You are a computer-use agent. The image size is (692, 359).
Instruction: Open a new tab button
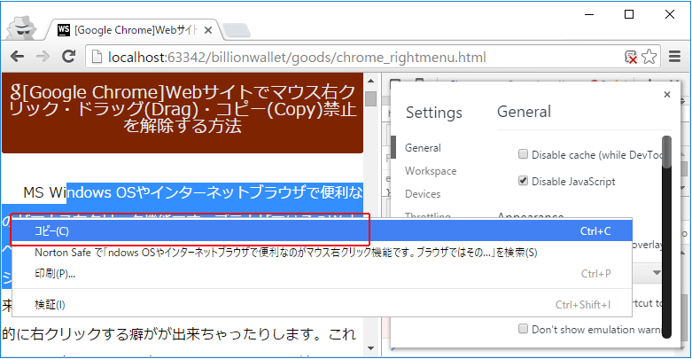click(x=237, y=30)
